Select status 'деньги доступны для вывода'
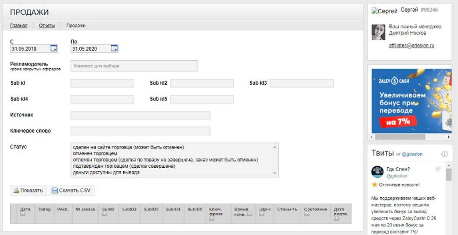 [x=106, y=172]
